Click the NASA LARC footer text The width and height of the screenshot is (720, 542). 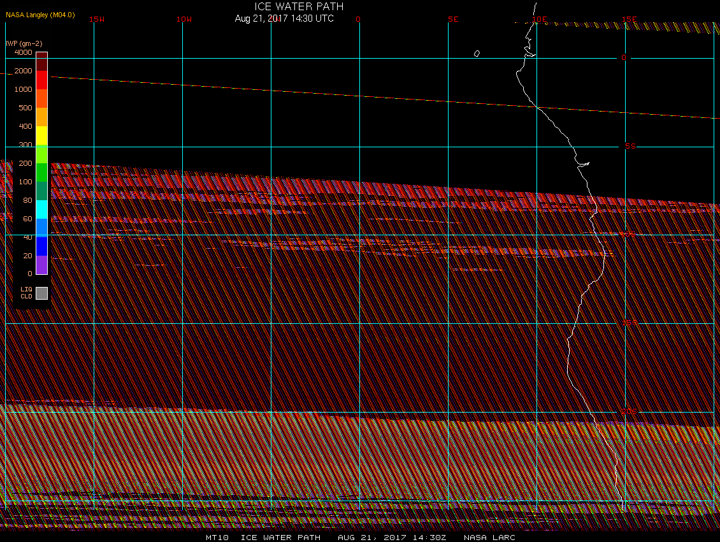pyautogui.click(x=489, y=538)
